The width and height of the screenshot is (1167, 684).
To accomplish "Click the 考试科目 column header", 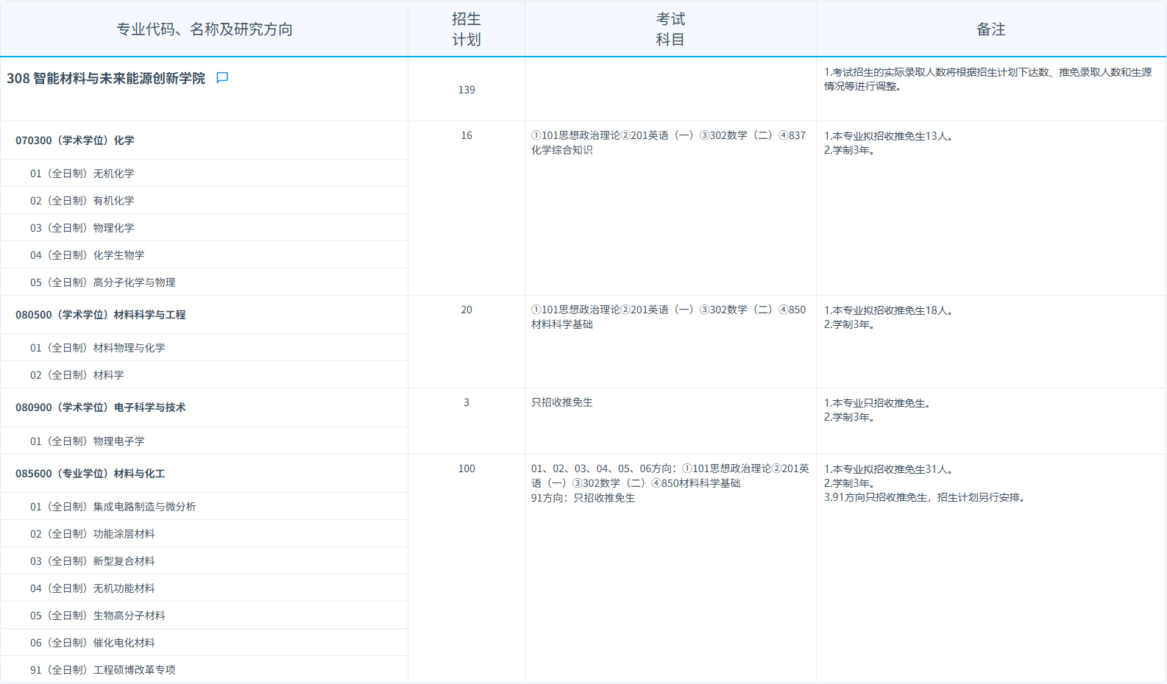I will (x=670, y=29).
